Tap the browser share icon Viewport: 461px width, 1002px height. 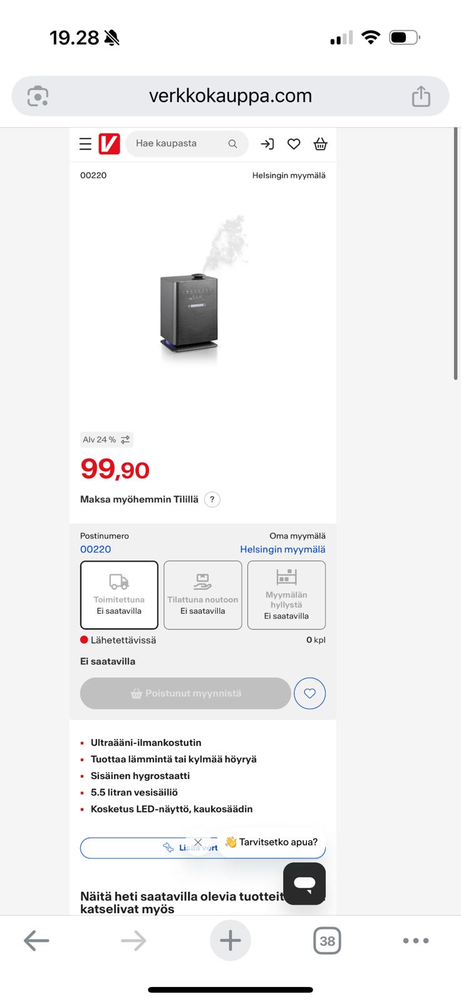pyautogui.click(x=421, y=96)
